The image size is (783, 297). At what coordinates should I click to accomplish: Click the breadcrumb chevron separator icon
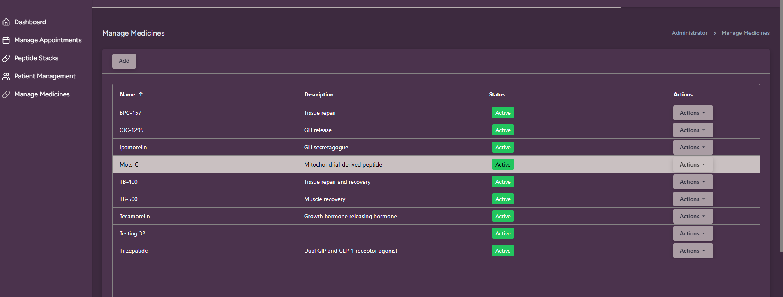[715, 33]
